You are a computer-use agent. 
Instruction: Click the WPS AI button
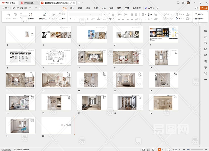tap(150, 8)
